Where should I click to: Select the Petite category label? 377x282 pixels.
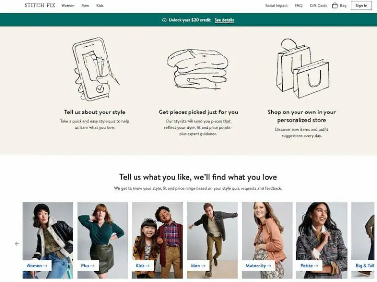click(x=309, y=266)
